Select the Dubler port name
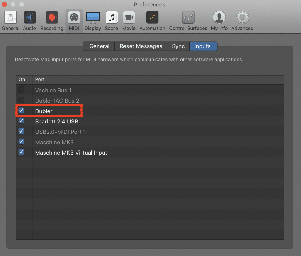The image size is (301, 256). [44, 111]
